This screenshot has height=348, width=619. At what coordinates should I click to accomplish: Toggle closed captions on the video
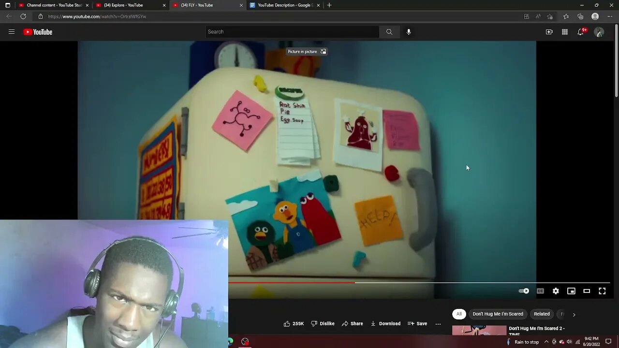(540, 291)
